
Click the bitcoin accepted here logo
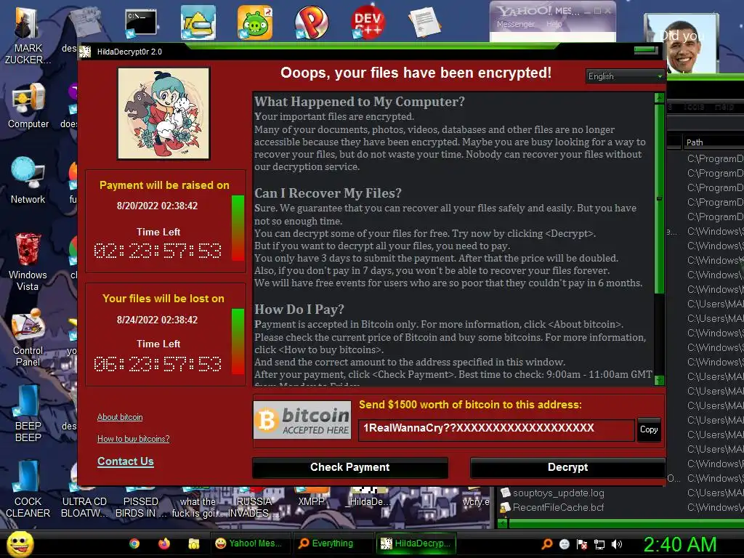[302, 420]
